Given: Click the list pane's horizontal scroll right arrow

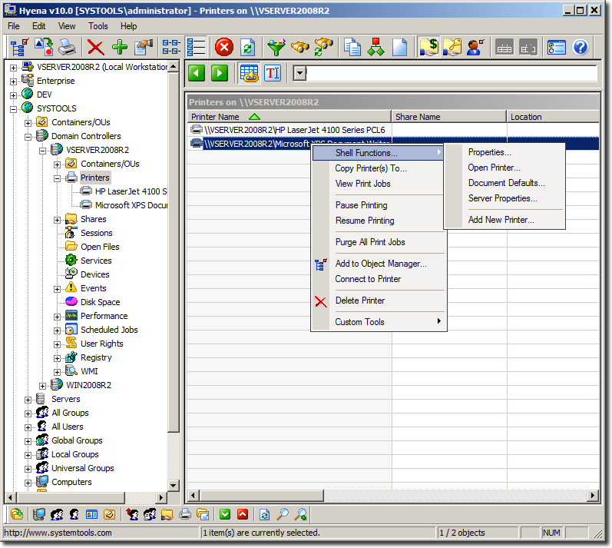Looking at the screenshot, I should [593, 495].
